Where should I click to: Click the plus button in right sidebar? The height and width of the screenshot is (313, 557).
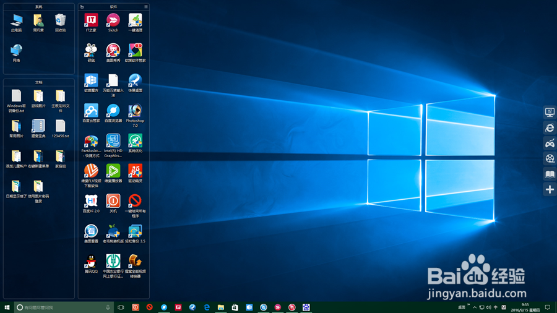tap(550, 189)
